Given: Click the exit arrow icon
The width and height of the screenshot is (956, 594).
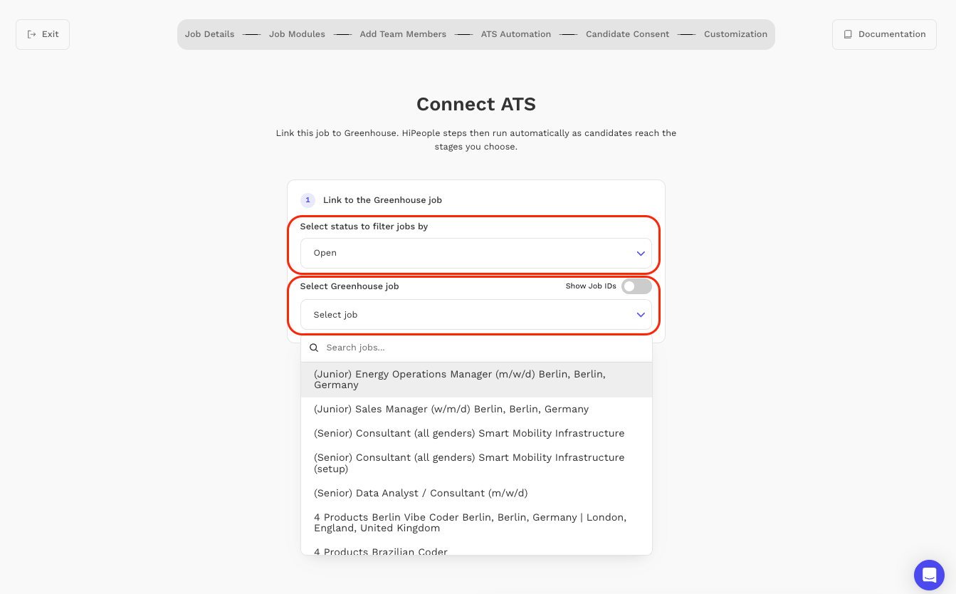Looking at the screenshot, I should click(x=31, y=34).
